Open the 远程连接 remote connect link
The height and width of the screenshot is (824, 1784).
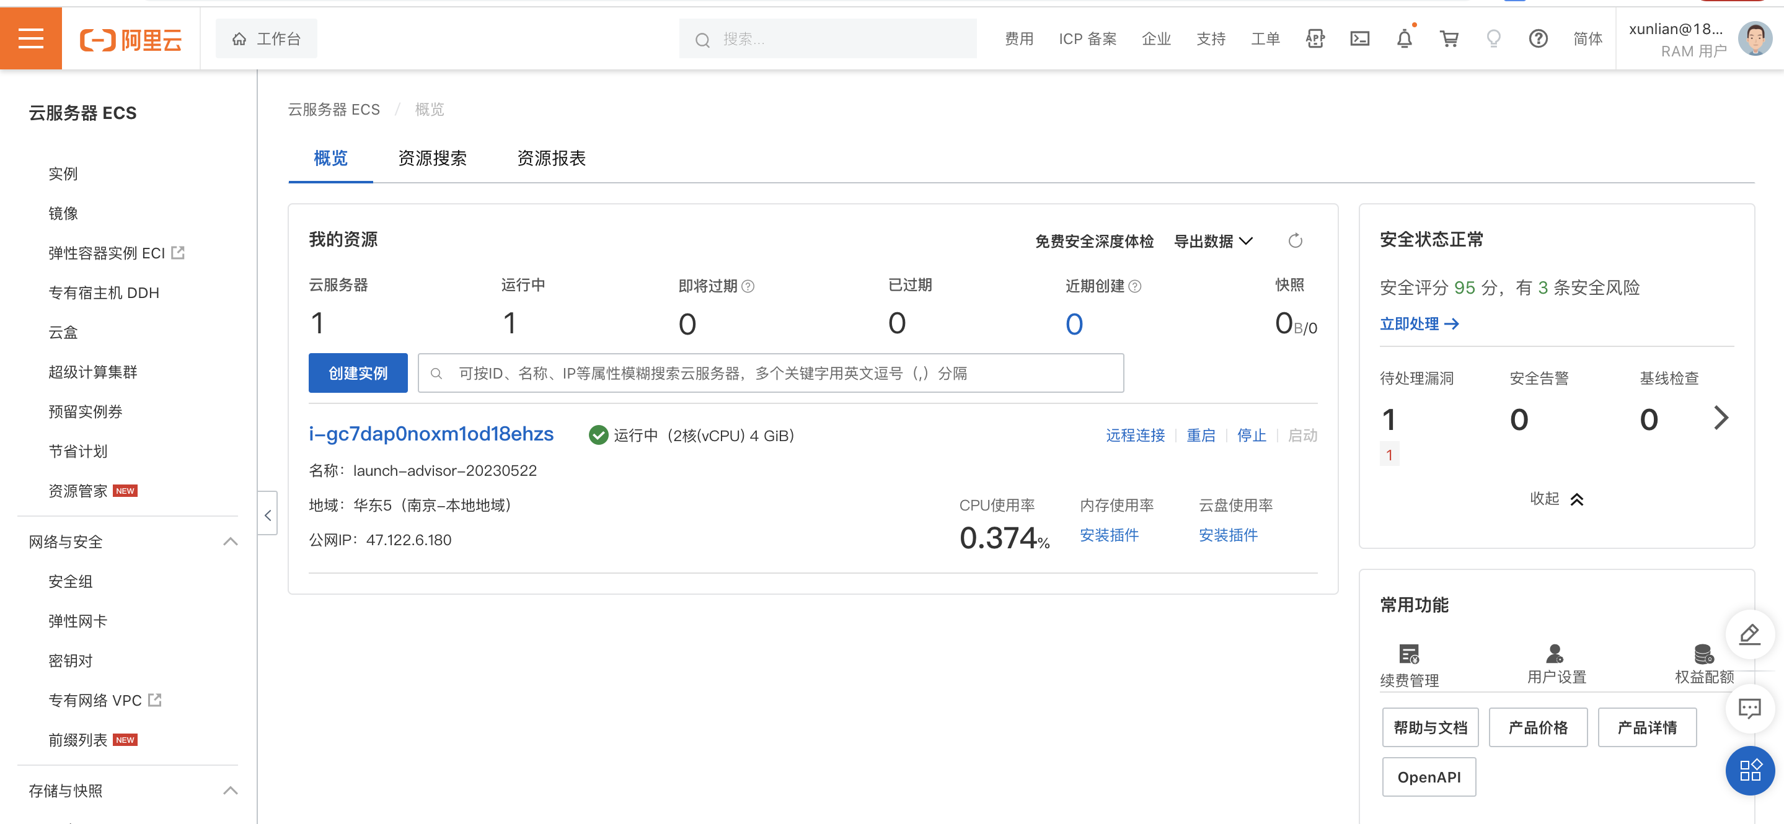tap(1134, 436)
